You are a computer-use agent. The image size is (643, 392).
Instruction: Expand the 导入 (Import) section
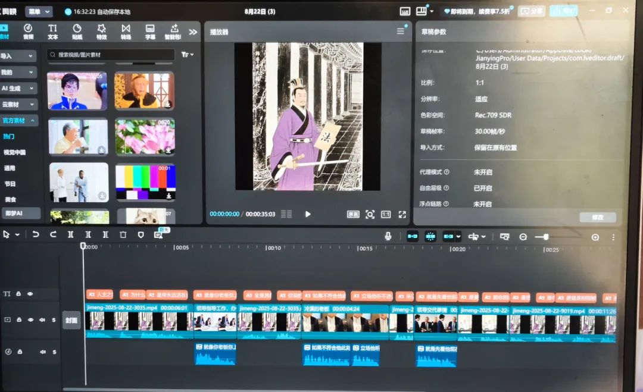(17, 56)
